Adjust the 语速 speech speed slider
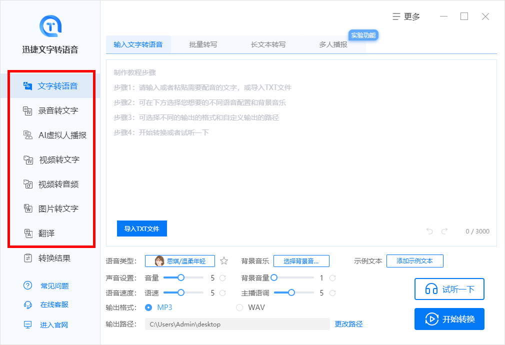 pos(180,293)
